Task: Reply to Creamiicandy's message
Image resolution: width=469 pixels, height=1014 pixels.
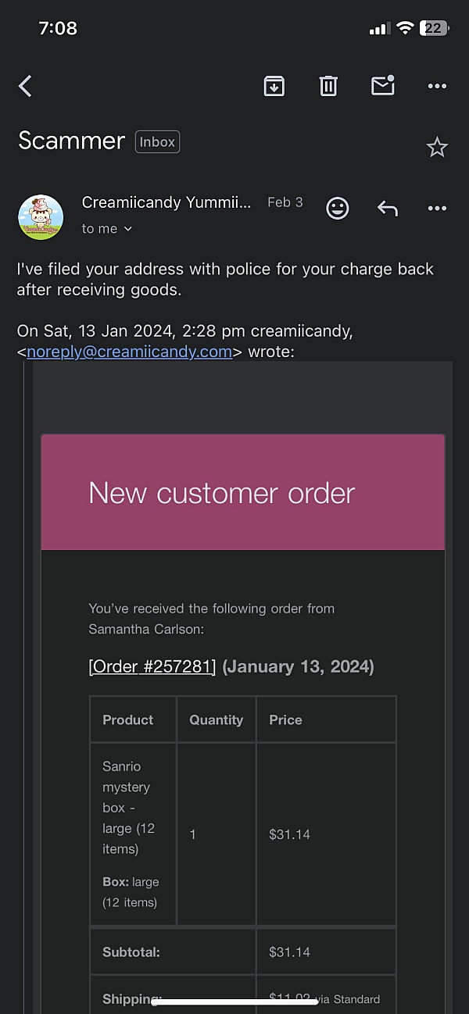Action: (x=388, y=209)
